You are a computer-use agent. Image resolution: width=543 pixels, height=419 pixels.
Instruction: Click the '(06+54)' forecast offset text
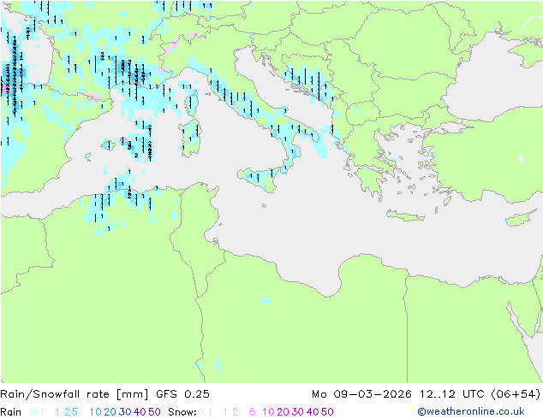click(x=516, y=394)
